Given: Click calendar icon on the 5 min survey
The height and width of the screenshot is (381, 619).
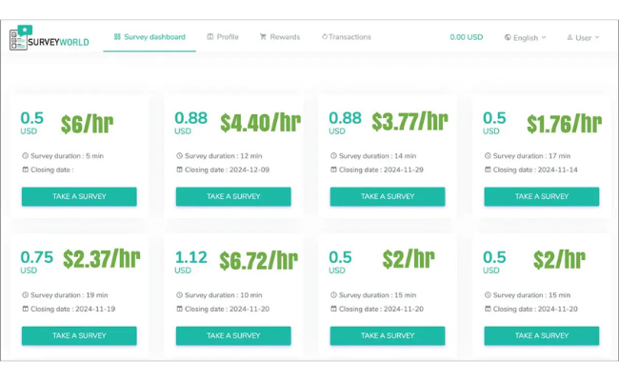Looking at the screenshot, I should (26, 170).
